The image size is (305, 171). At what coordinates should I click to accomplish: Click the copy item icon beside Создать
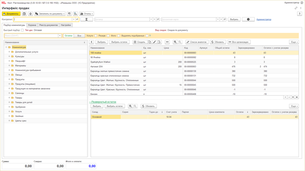[x=149, y=42]
